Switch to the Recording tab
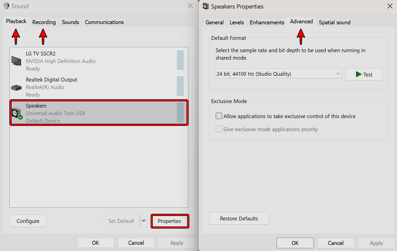Screen dimensions: 397x251 pyautogui.click(x=44, y=22)
